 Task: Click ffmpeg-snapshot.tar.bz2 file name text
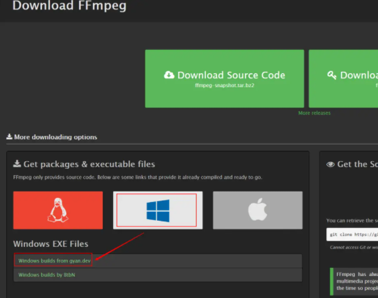tap(224, 85)
